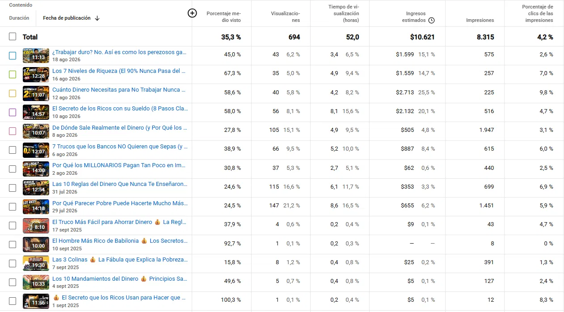Click the thumbnail of El Hombre Más Rico de Babilonia

click(x=36, y=245)
